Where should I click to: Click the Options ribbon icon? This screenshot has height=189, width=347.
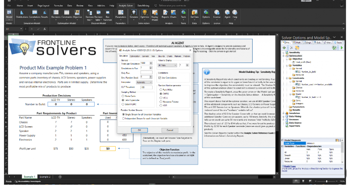pos(206,14)
